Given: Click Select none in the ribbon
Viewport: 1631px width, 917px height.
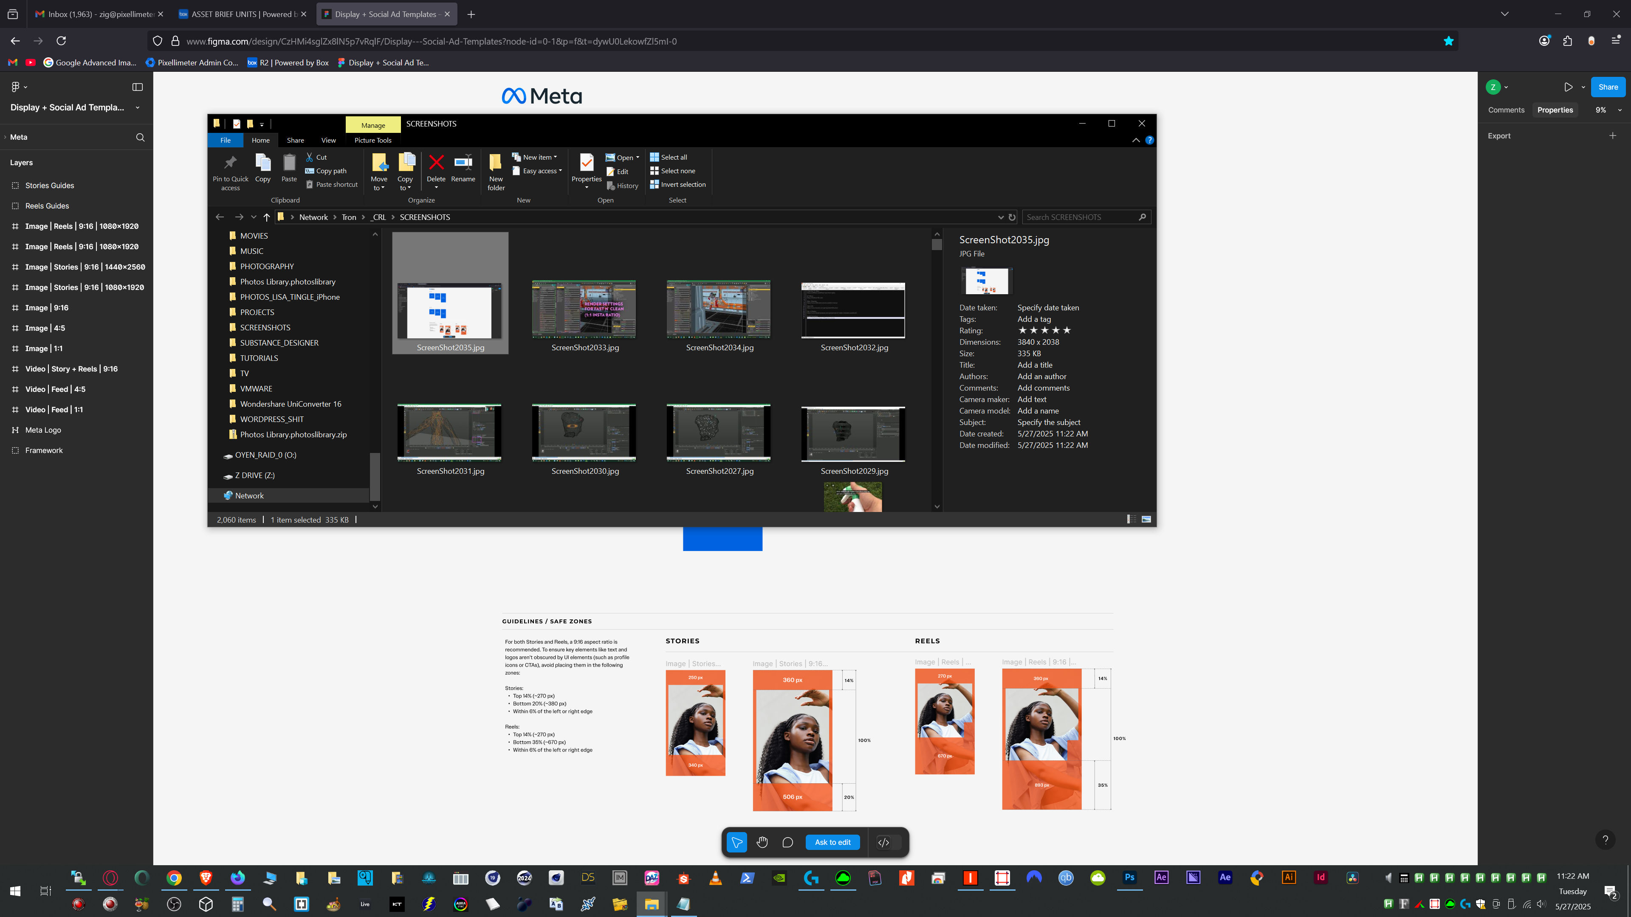Looking at the screenshot, I should tap(672, 171).
